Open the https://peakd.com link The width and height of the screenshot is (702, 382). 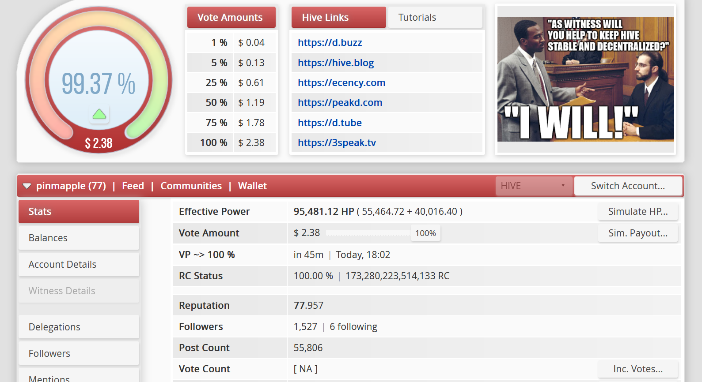(340, 102)
